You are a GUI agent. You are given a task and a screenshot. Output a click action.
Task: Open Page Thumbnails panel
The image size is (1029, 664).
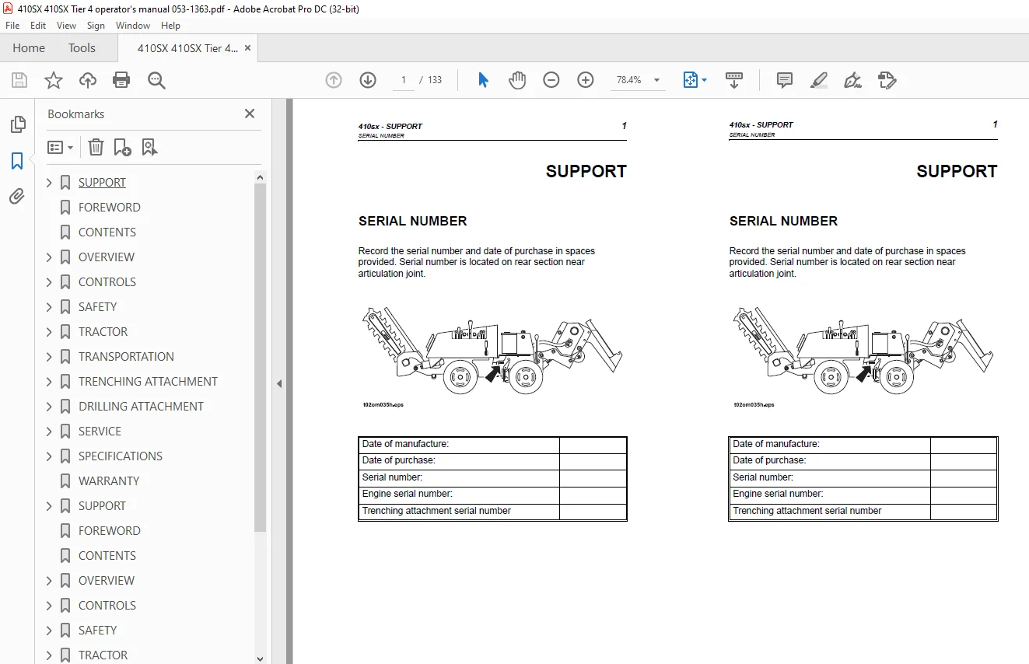pos(17,124)
